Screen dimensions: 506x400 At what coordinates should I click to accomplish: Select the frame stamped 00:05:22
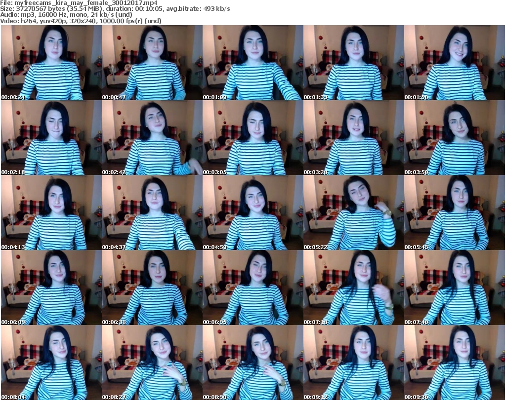pyautogui.click(x=353, y=213)
